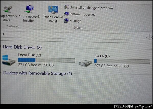Expand the address bar history chevron
153x109 pixels.
click(147, 37)
